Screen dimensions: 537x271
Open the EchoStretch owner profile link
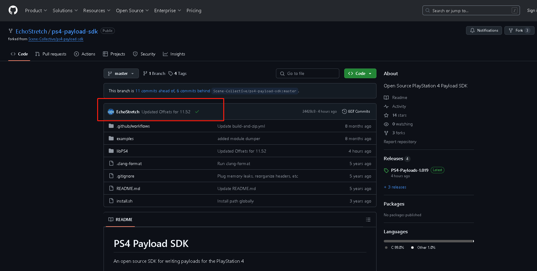click(31, 31)
